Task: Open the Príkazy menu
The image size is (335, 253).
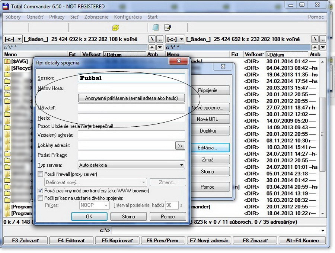Action: tap(57, 17)
